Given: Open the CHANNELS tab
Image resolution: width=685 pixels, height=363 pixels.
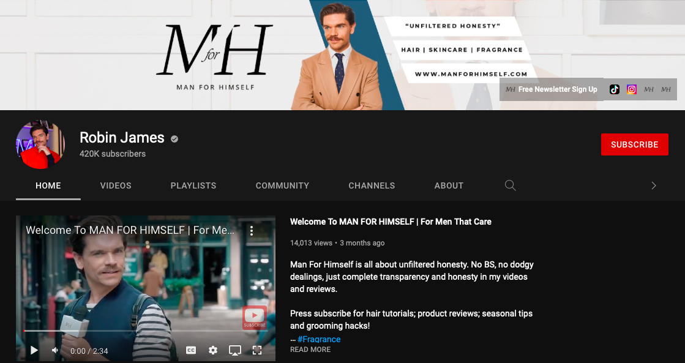Looking at the screenshot, I should 372,185.
